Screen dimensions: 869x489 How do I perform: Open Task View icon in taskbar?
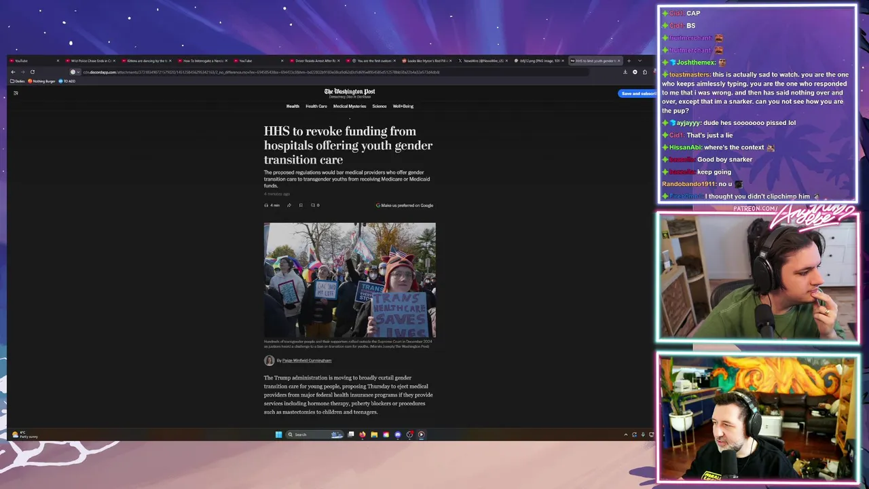[x=351, y=435]
